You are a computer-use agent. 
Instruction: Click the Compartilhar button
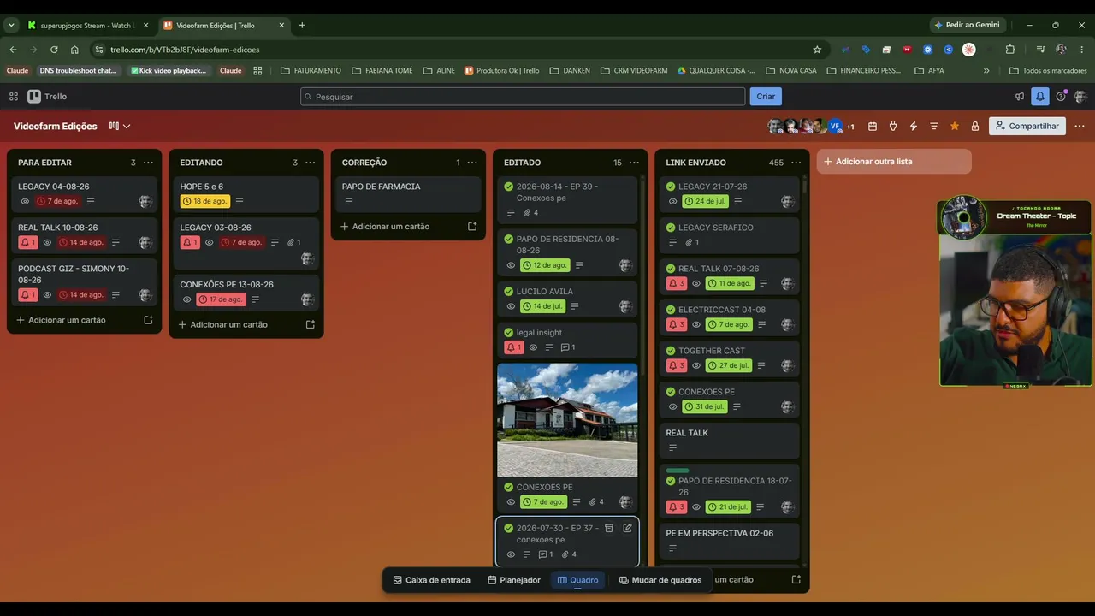pyautogui.click(x=1027, y=127)
